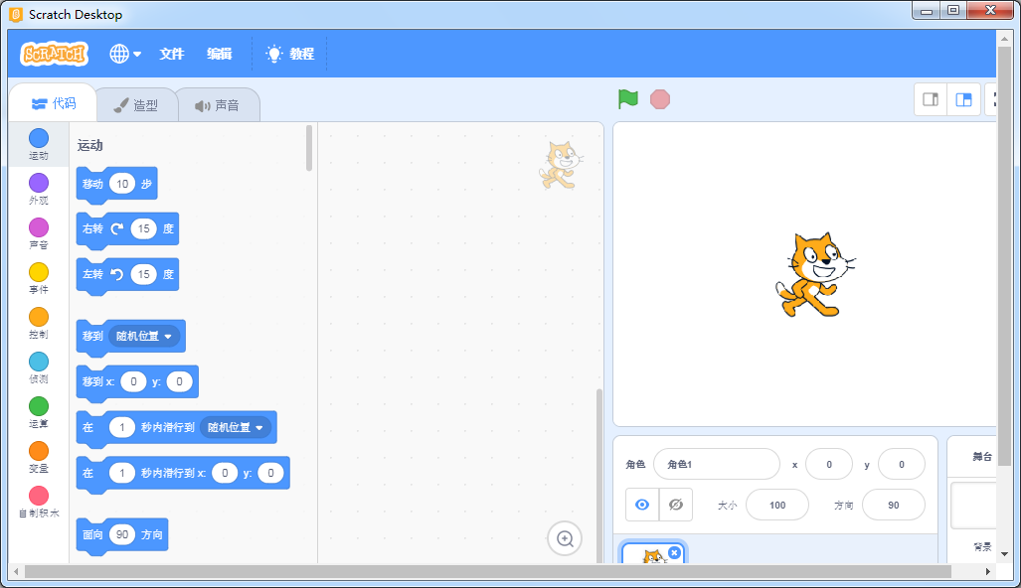Click the right scrollbar up arrow
The height and width of the screenshot is (588, 1021).
[1004, 39]
